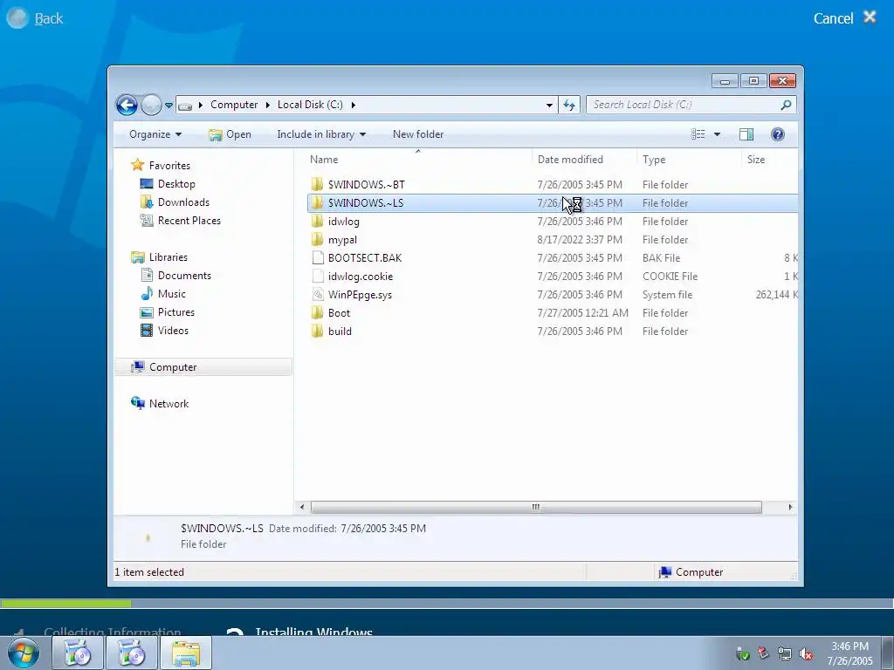
Task: Open the address bar history dropdown
Action: pyautogui.click(x=549, y=105)
